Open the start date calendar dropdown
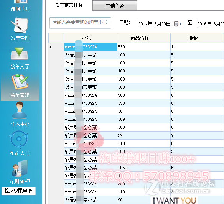 tap(178, 24)
